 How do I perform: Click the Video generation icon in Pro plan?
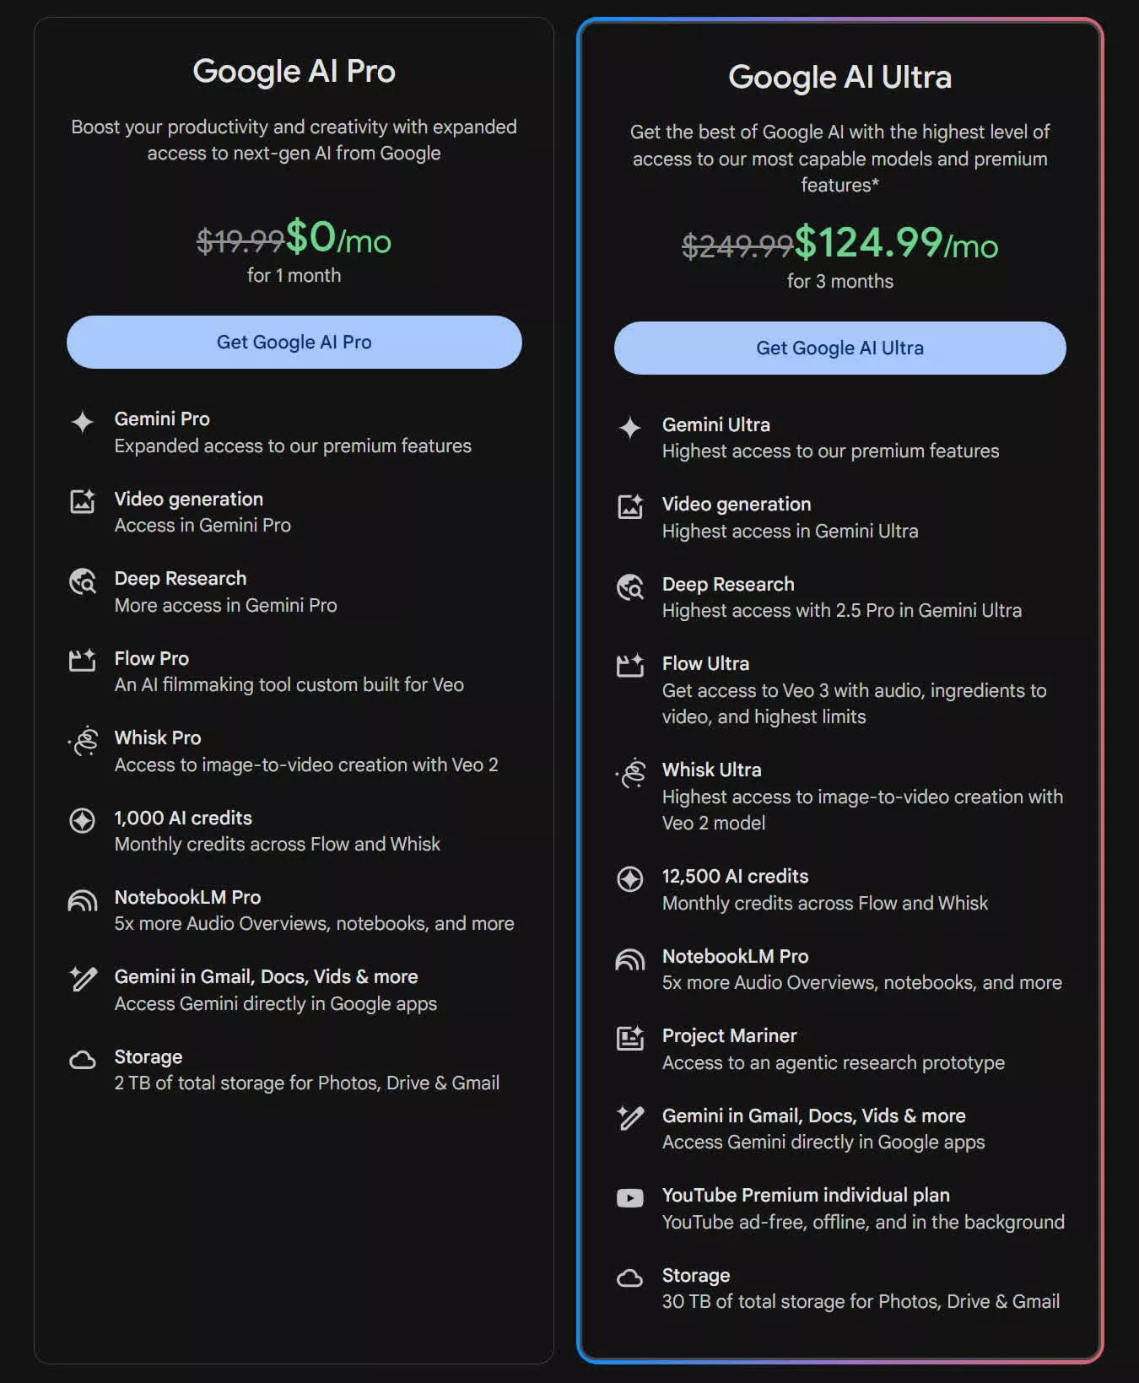point(83,501)
